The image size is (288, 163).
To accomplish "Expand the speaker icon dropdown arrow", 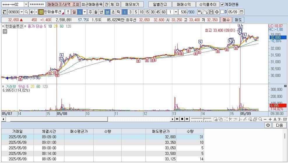I will coord(36,12).
